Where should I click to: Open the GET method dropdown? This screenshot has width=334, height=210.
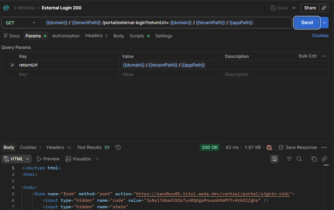[21, 23]
